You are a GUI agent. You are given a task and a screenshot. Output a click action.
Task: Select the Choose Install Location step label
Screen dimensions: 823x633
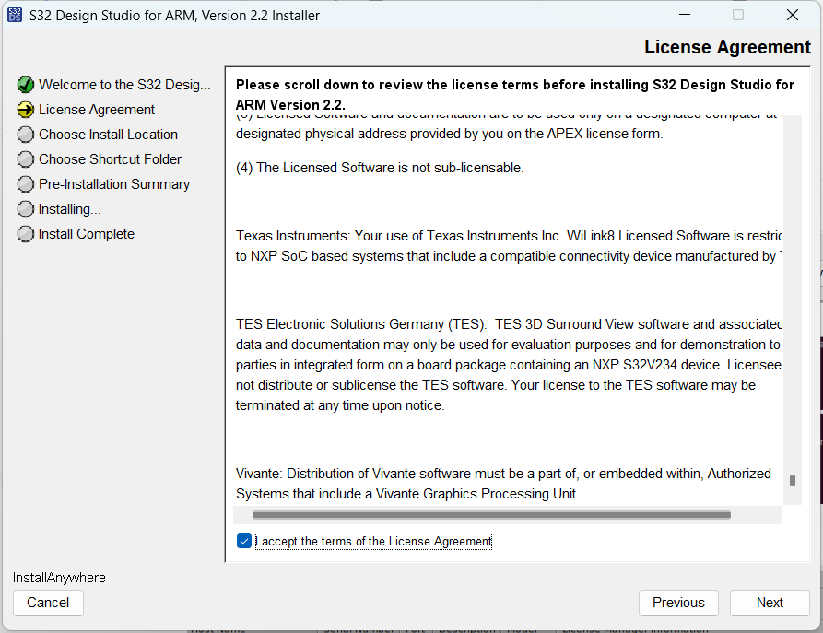(x=108, y=135)
